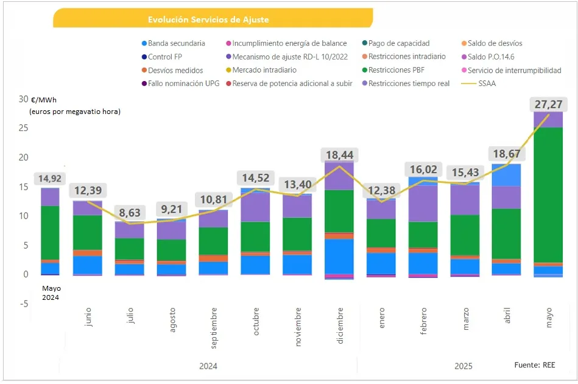Screen dimensions: 578x384
Task: Select the Saldo P.O.14.6 legend entry
Action: (x=488, y=57)
